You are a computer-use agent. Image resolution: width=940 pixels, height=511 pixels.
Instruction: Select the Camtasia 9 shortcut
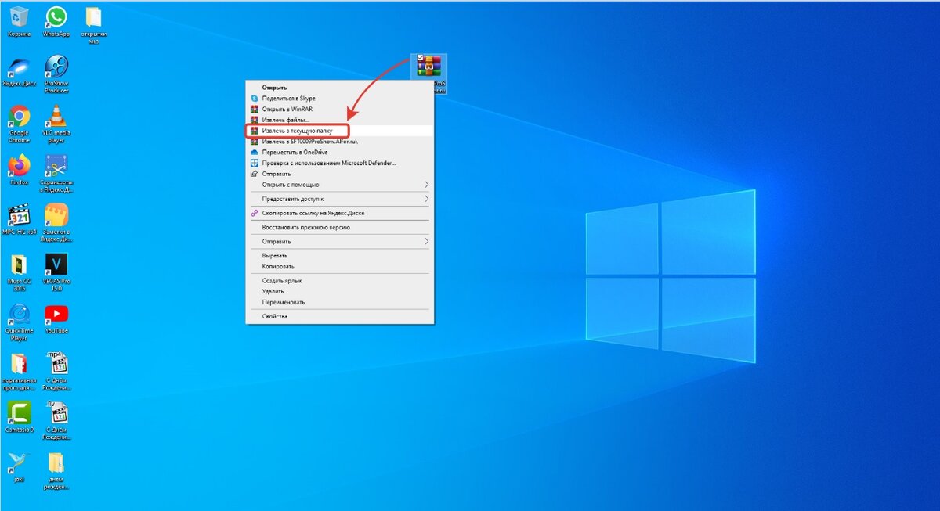[19, 417]
